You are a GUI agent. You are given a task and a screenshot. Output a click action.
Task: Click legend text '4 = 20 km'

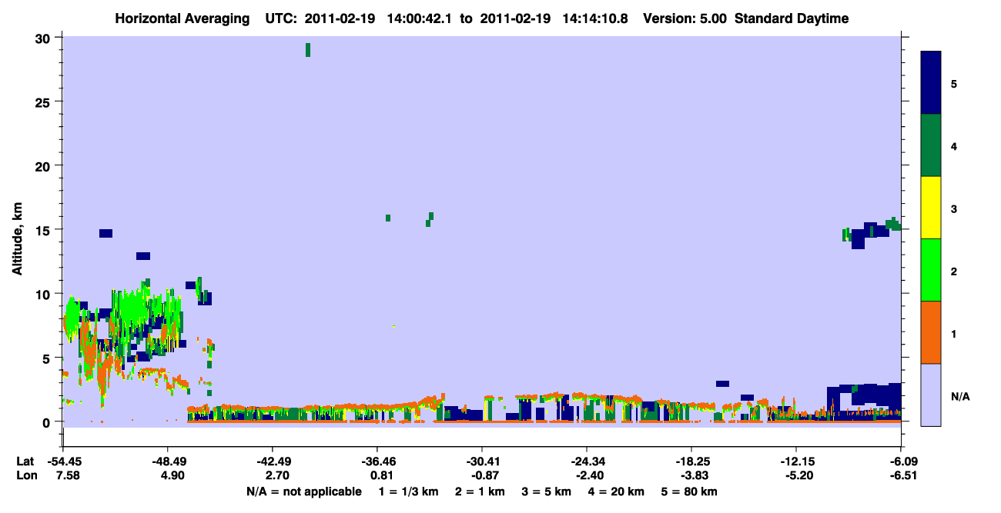617,491
